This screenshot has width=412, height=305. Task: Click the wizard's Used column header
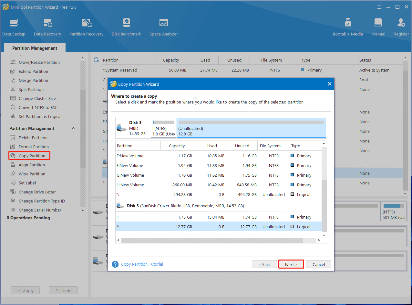[x=209, y=146]
